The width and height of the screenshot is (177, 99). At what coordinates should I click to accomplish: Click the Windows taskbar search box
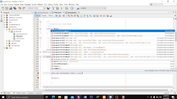[x=25, y=97]
